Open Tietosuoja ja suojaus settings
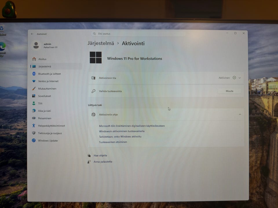 point(56,133)
